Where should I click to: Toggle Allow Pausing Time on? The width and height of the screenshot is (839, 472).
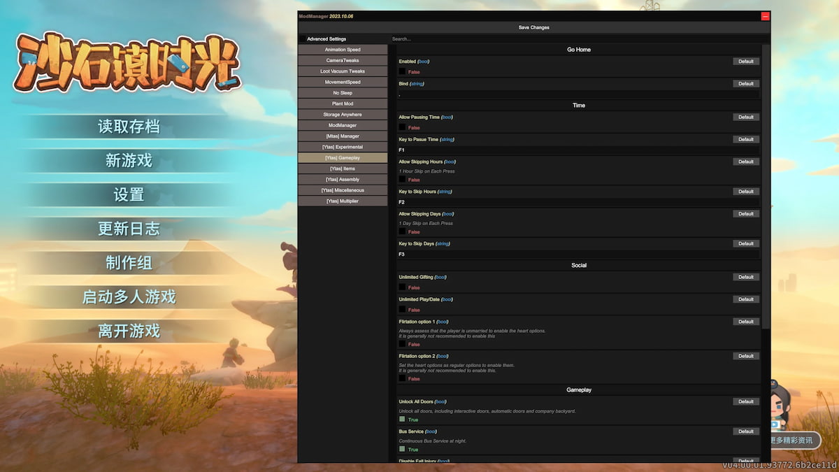[x=401, y=127]
